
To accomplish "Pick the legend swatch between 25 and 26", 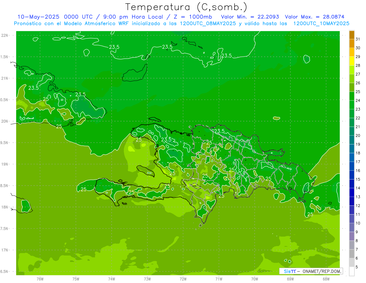I will tap(352, 87).
